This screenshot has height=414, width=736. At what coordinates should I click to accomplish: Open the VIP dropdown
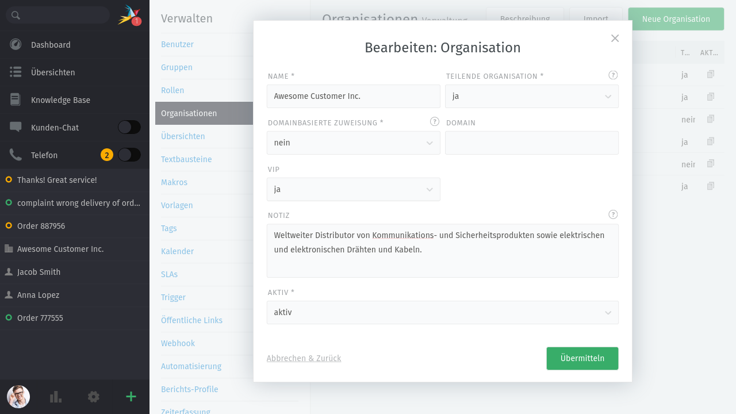click(x=353, y=189)
